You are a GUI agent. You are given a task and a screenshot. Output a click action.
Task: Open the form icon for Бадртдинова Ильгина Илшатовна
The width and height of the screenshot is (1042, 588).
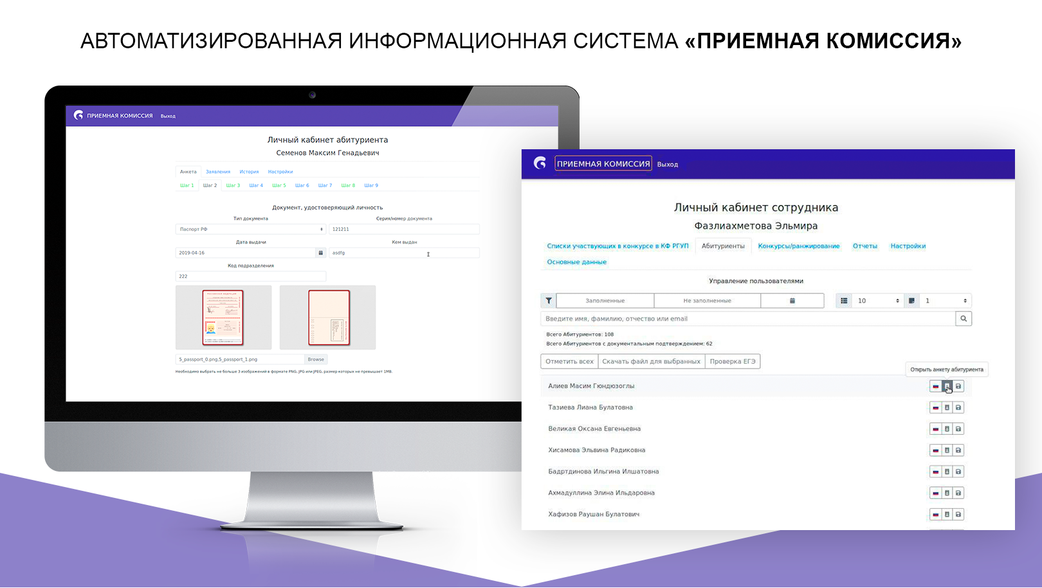pyautogui.click(x=947, y=472)
